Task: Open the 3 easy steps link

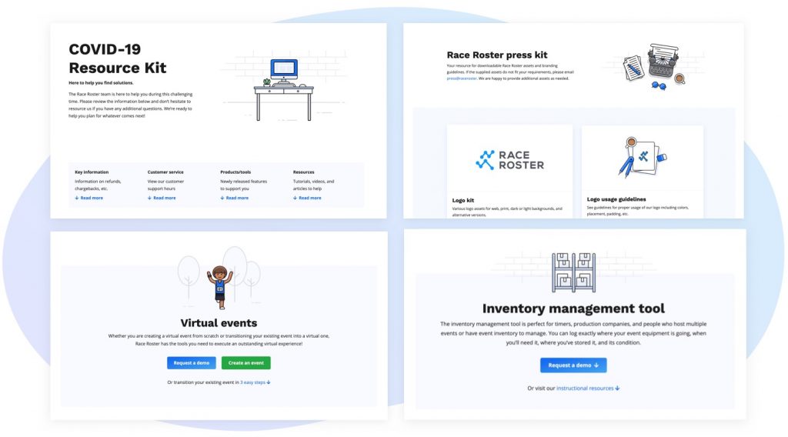Action: point(255,382)
